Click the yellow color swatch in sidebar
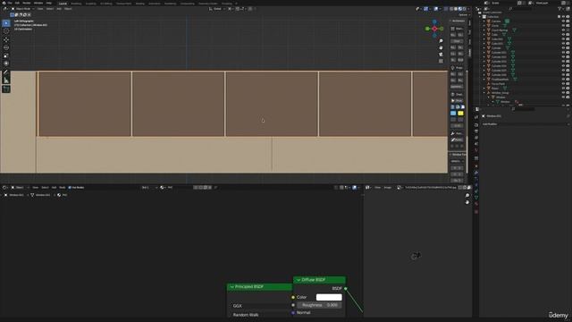This screenshot has width=572, height=322. pos(460,114)
